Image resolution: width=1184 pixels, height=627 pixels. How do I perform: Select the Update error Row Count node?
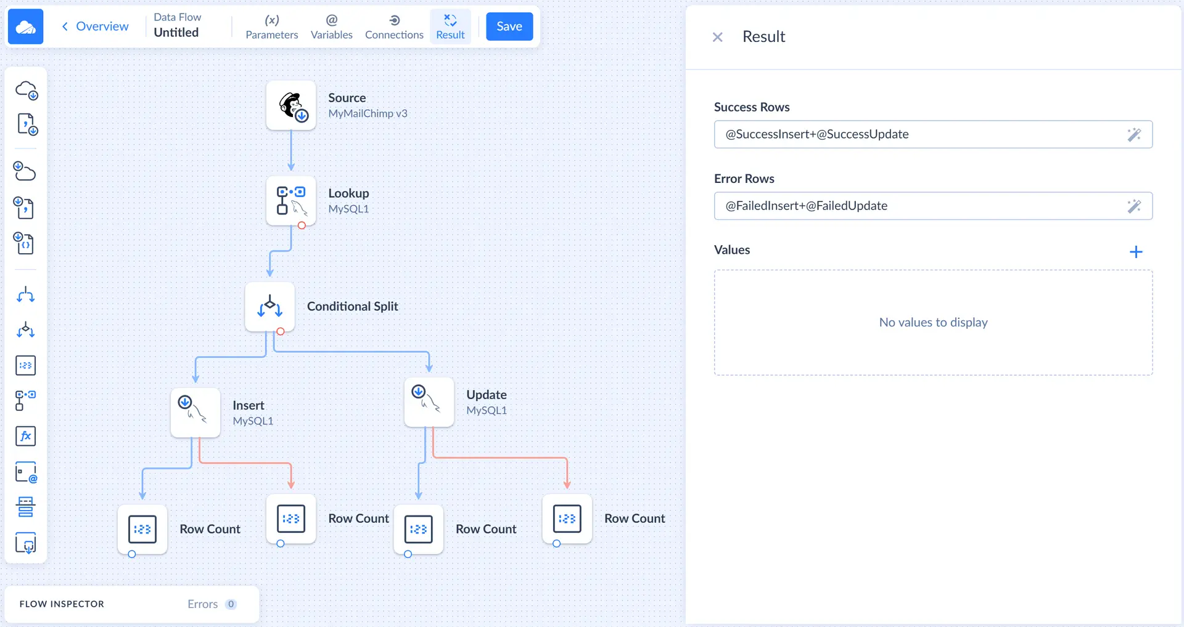pos(567,519)
